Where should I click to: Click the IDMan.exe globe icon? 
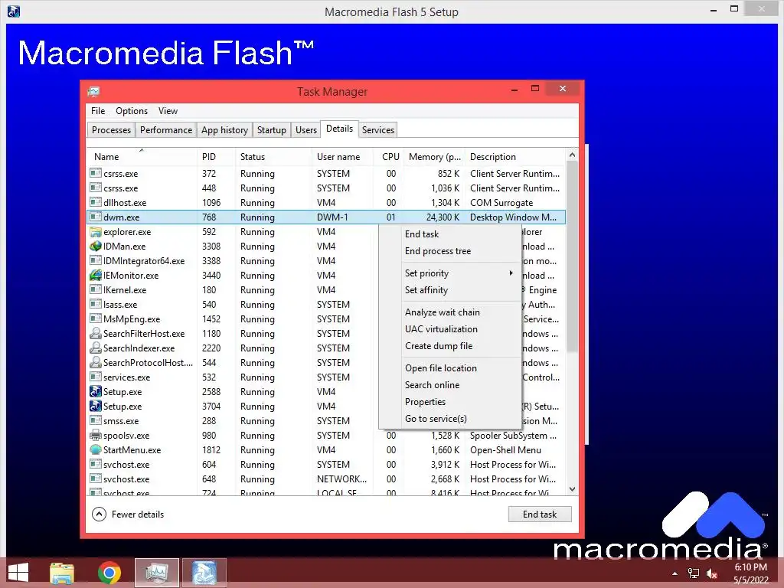[x=96, y=247]
